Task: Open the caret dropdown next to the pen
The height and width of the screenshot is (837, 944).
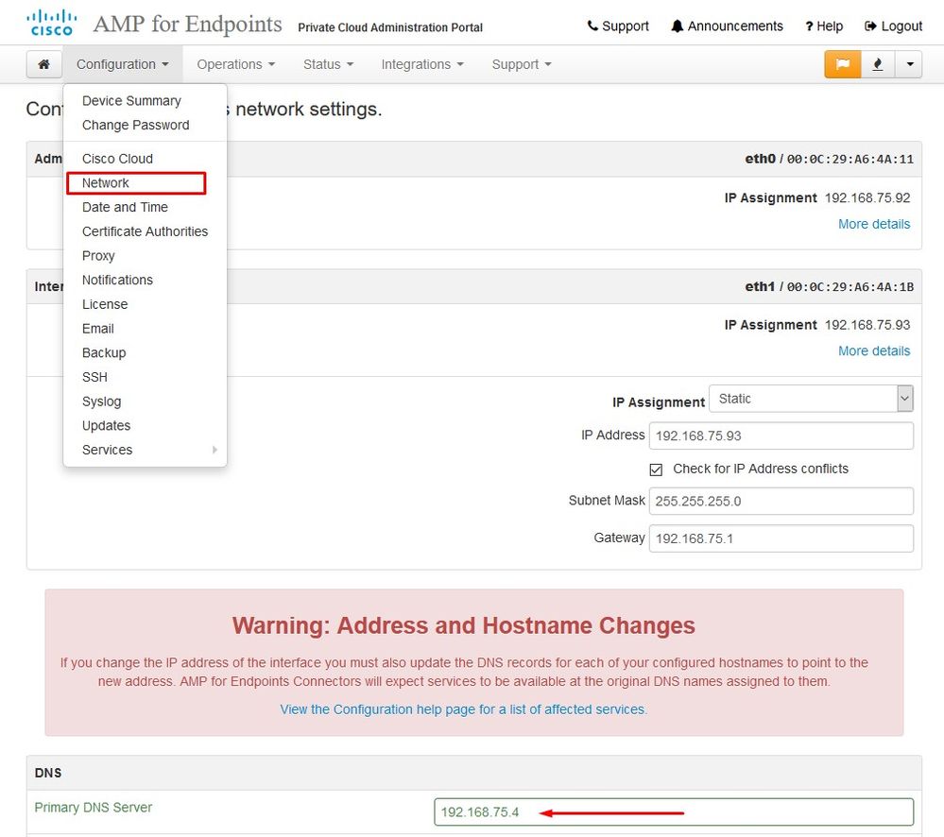Action: (x=909, y=64)
